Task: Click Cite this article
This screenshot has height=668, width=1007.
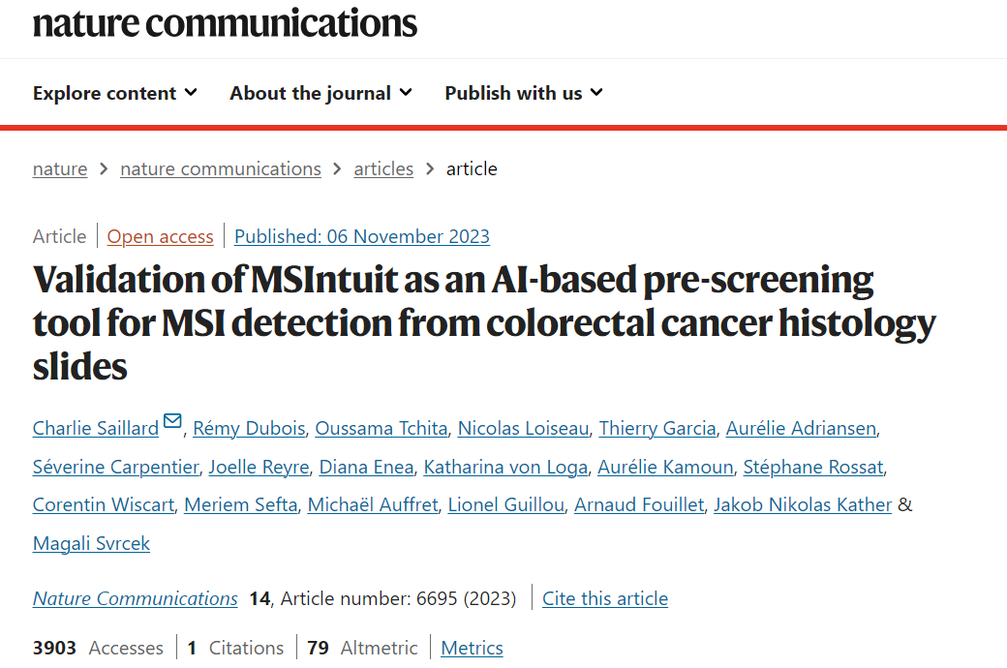Action: [x=605, y=598]
